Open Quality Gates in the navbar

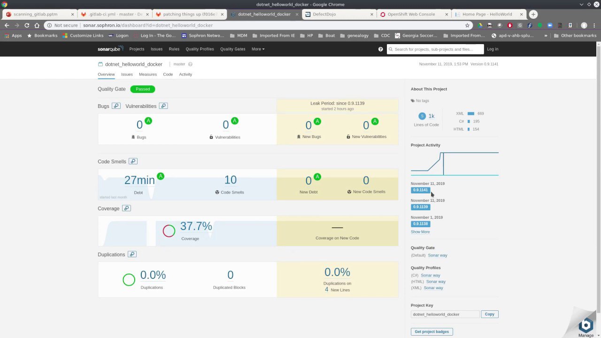click(233, 49)
